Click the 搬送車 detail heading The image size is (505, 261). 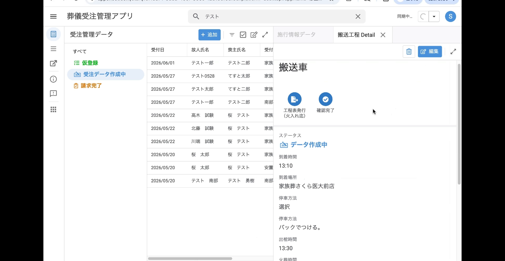click(x=293, y=67)
